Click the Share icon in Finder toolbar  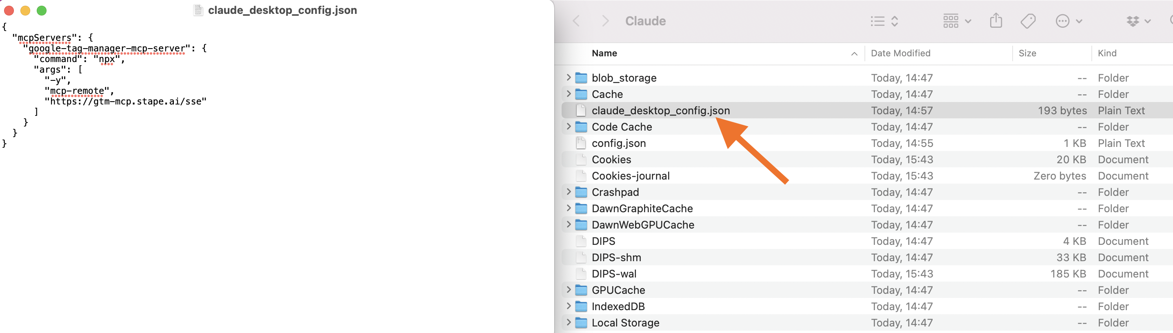[x=996, y=20]
